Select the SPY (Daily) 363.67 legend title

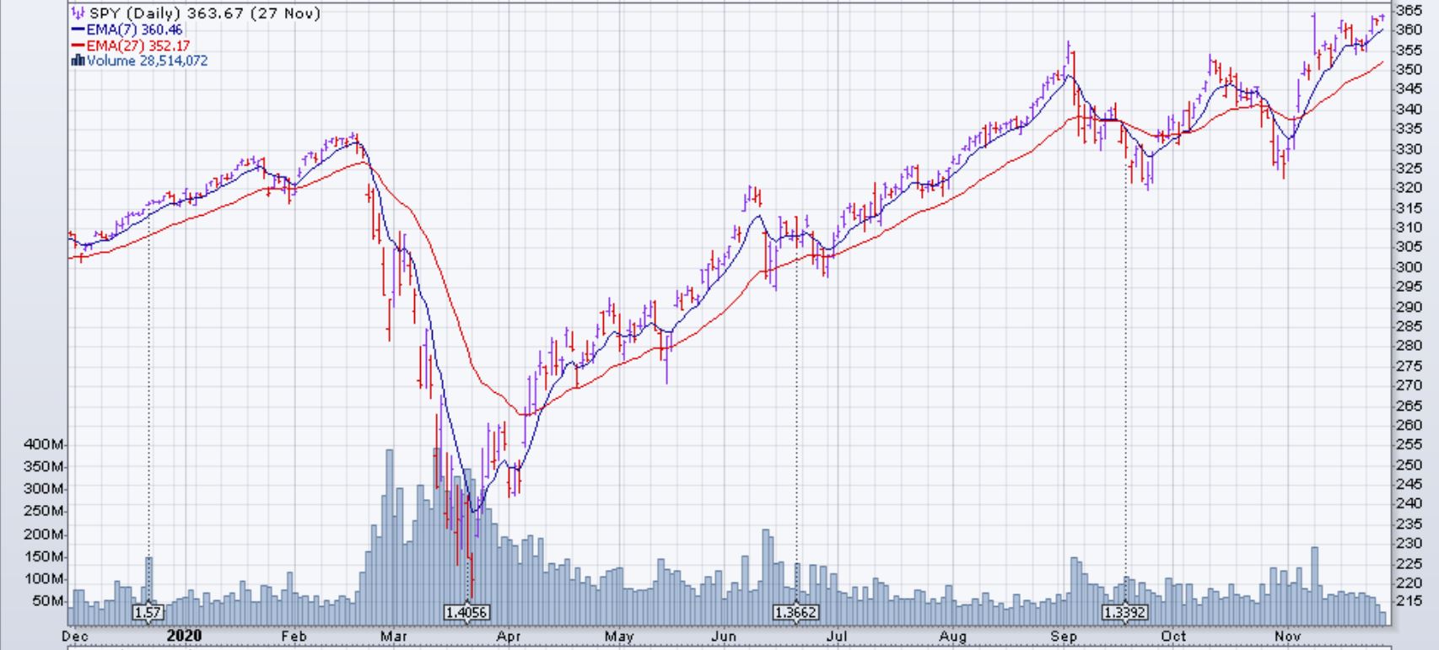click(x=204, y=13)
